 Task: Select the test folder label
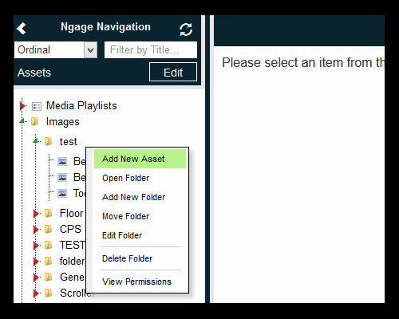tap(69, 142)
